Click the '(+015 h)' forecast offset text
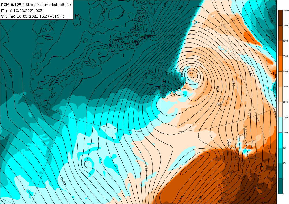289x204 pixels. (x=56, y=16)
